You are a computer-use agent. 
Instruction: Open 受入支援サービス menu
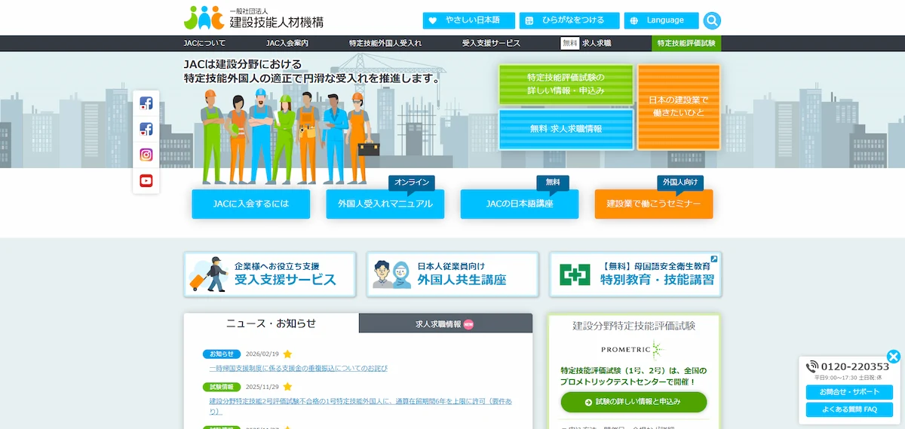click(x=492, y=44)
